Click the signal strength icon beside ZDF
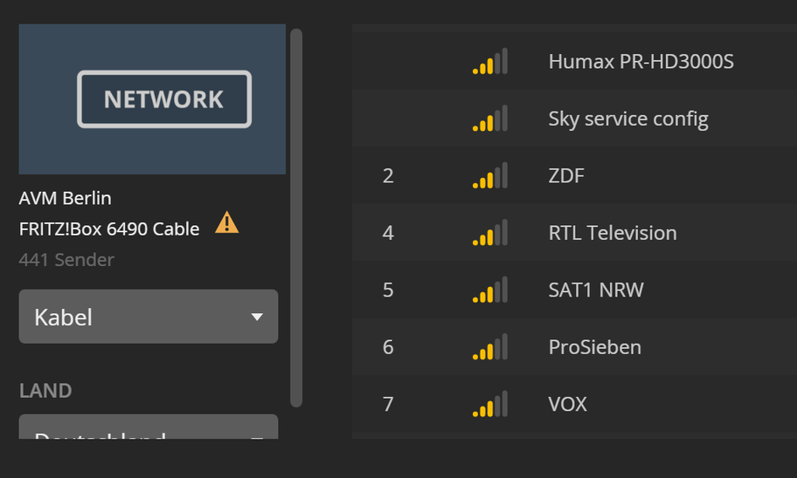 coord(489,177)
